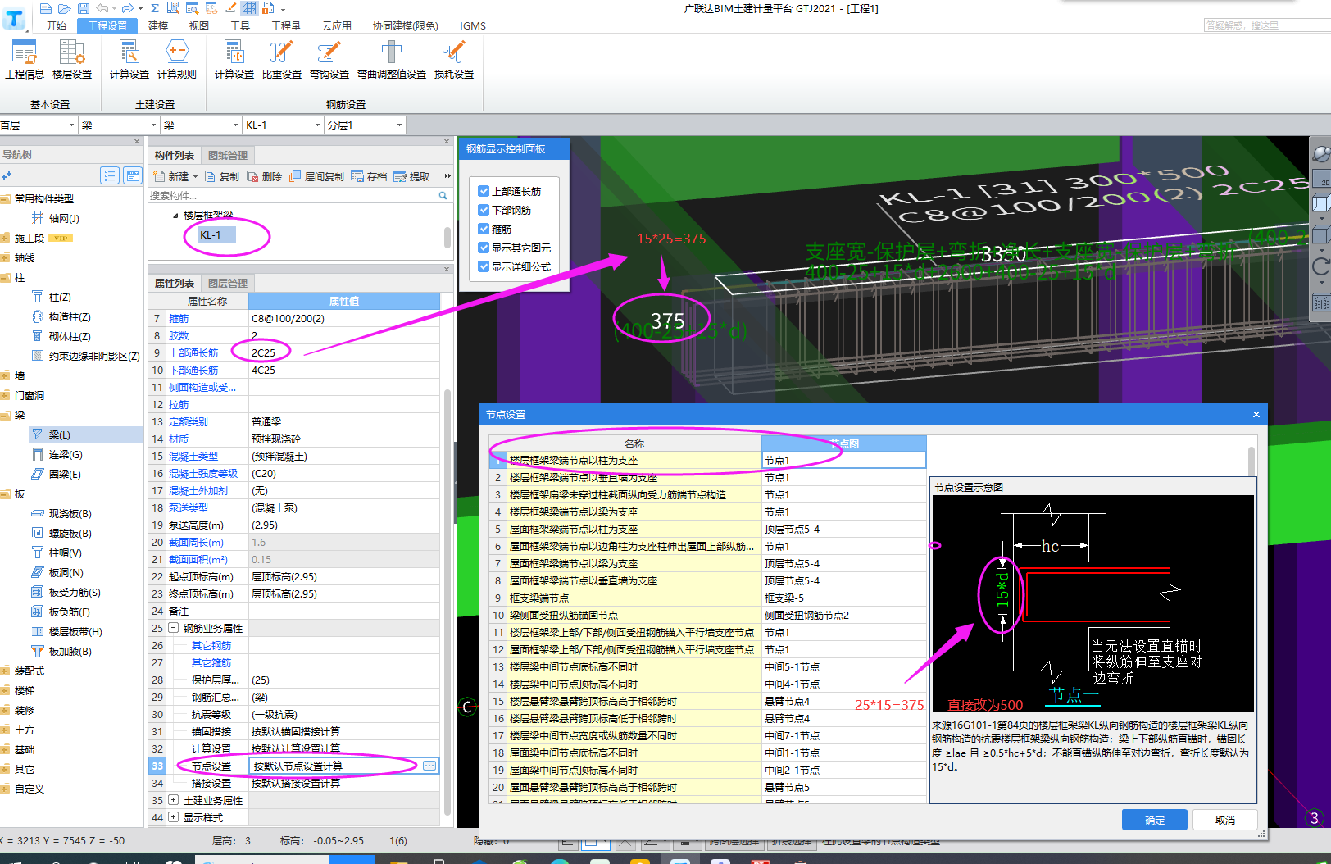Open 计算设置 under 钢筋设置 group

tap(234, 60)
